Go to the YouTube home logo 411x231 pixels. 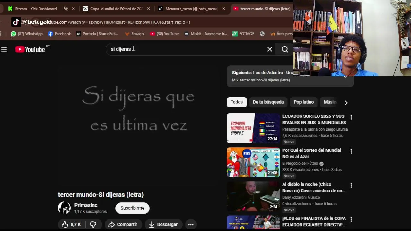30,49
